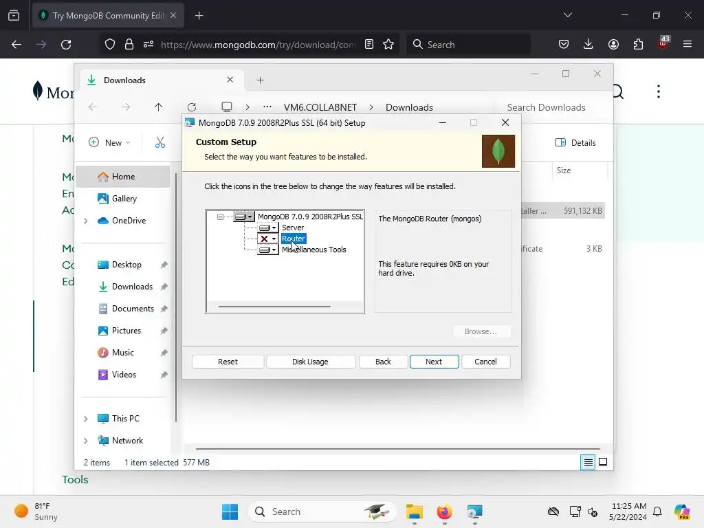Open Firefox downloads panel
The image size is (704, 528).
tap(588, 45)
